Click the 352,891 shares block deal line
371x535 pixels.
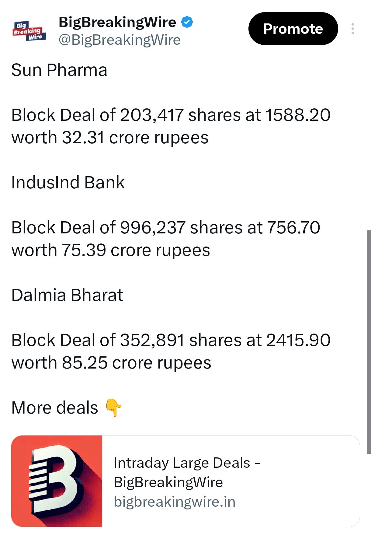[171, 340]
